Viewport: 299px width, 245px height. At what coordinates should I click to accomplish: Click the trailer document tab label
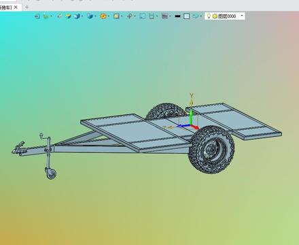tap(6, 7)
